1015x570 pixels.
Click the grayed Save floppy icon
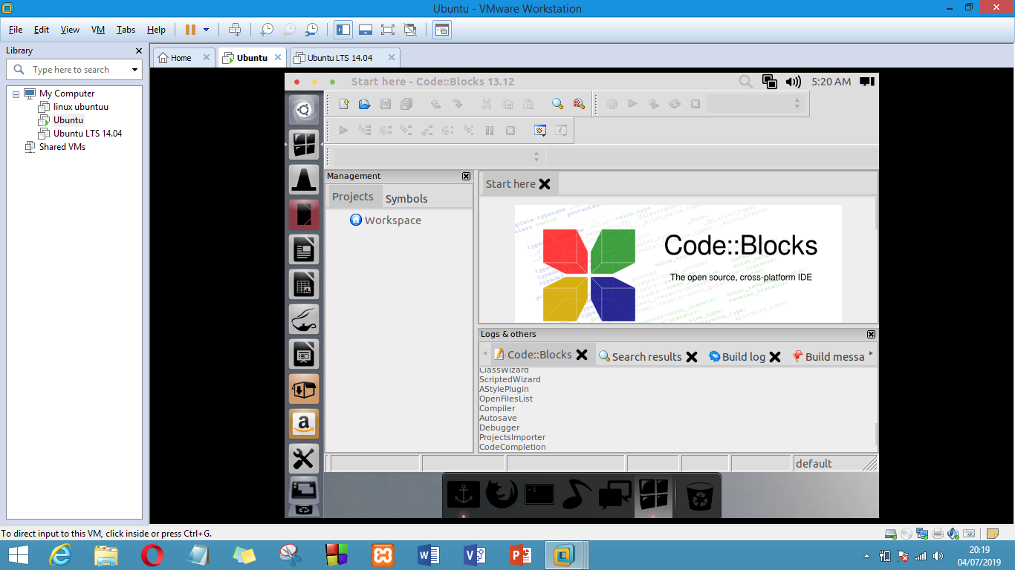tap(385, 104)
